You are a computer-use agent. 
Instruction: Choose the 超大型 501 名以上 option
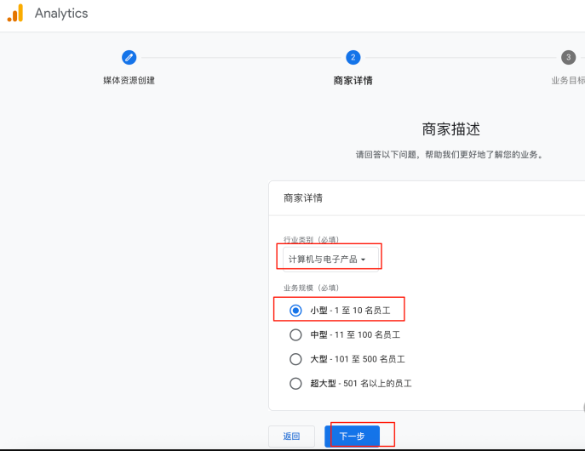tap(296, 383)
